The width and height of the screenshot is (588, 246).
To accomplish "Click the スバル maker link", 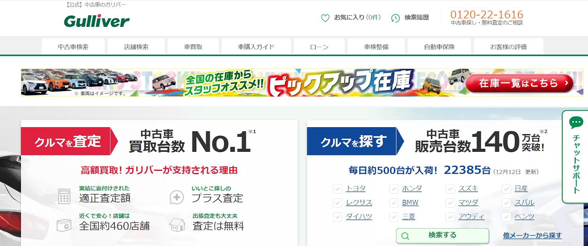I will pyautogui.click(x=524, y=202).
